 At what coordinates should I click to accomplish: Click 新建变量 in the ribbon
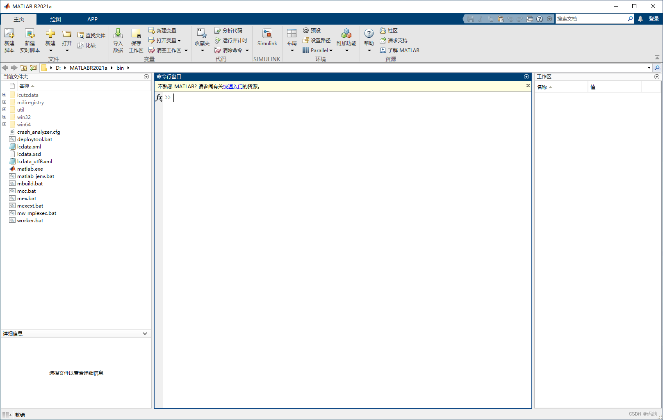[x=162, y=30]
